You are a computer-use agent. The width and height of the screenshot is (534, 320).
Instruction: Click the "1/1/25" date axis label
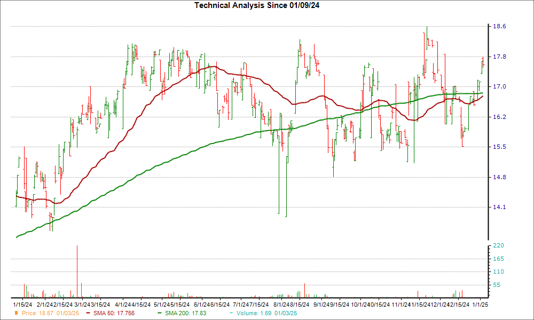click(481, 304)
